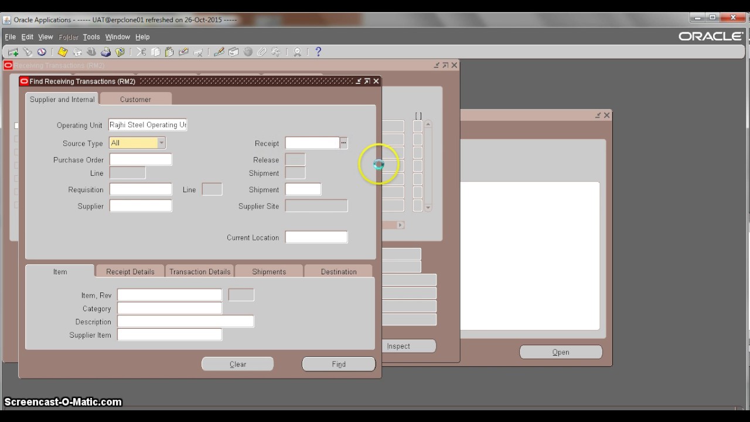Switch to the Customer tab

(135, 99)
